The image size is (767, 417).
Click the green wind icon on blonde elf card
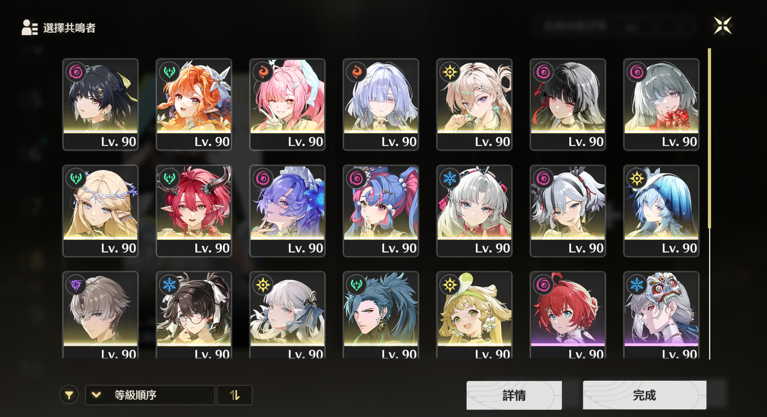pos(76,178)
